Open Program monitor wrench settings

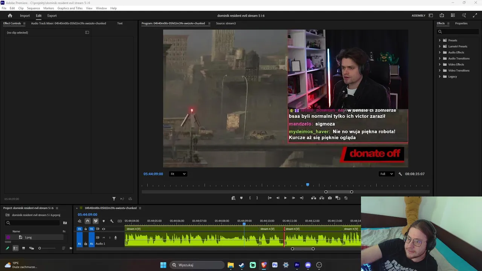pos(400,174)
